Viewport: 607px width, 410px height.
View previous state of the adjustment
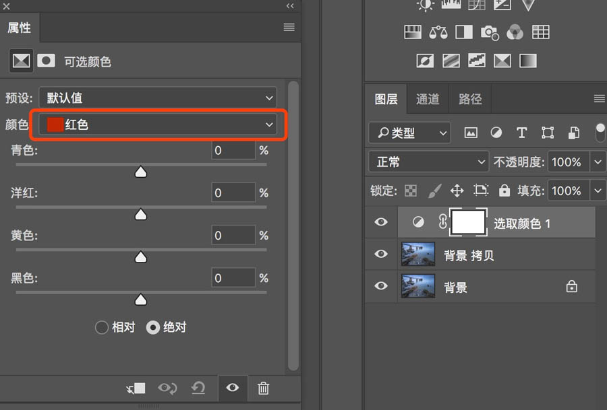(x=167, y=388)
